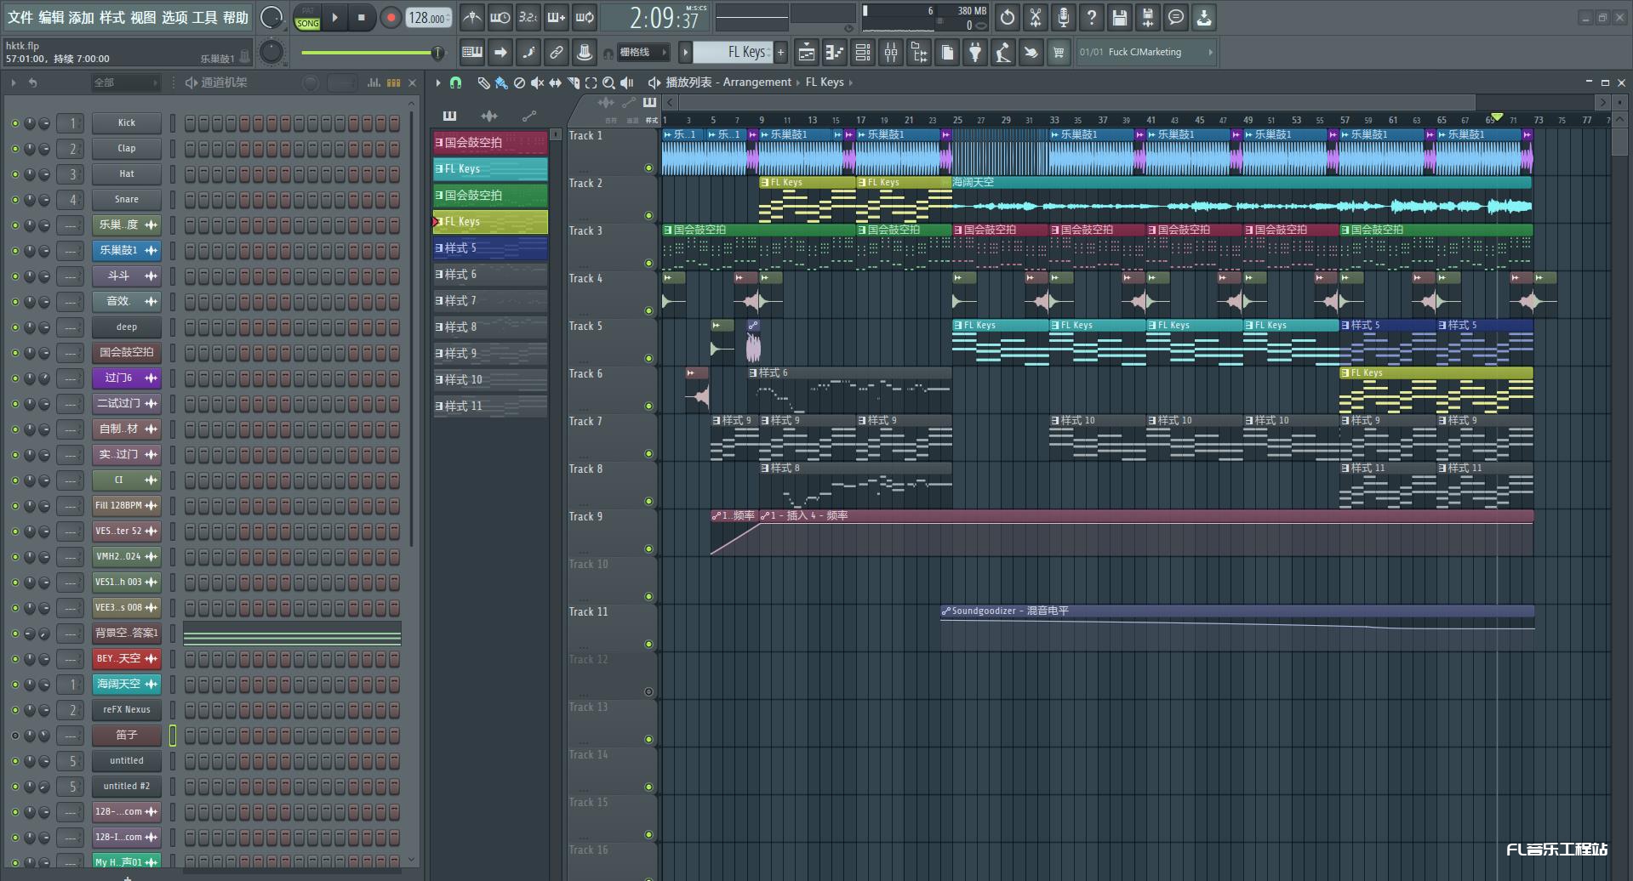Open the 视图 menu
The height and width of the screenshot is (881, 1633).
click(x=143, y=18)
